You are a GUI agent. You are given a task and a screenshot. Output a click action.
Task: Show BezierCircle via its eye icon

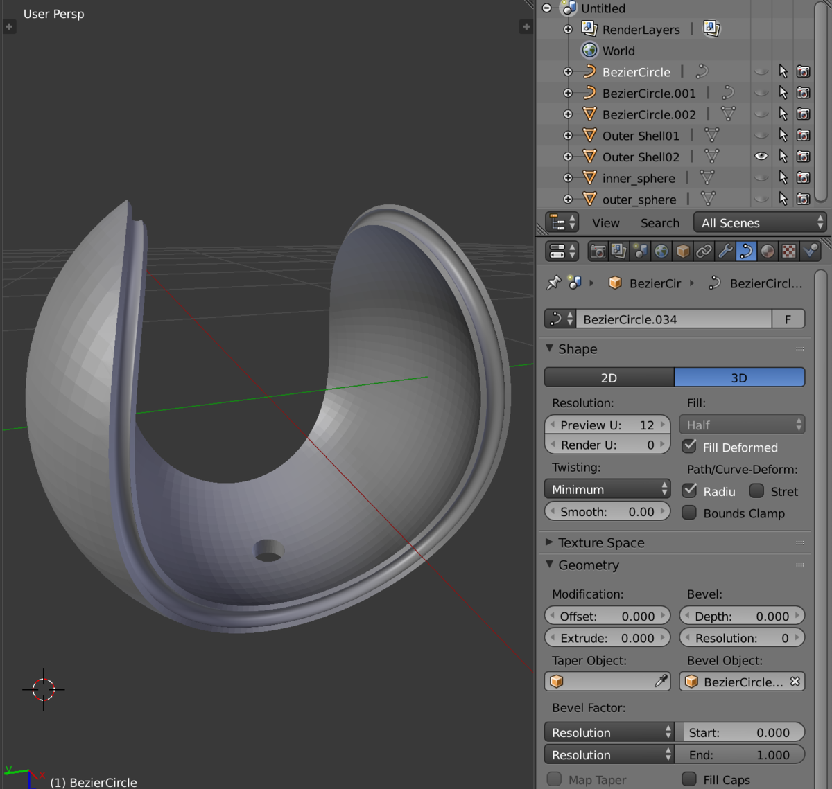761,71
